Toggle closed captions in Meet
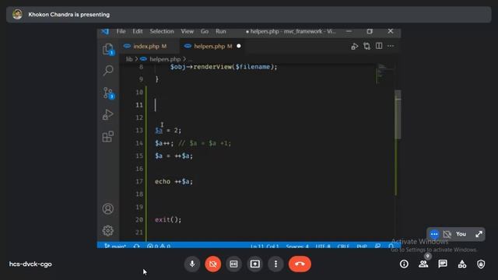Viewport: 498px width, 280px height. [x=233, y=264]
